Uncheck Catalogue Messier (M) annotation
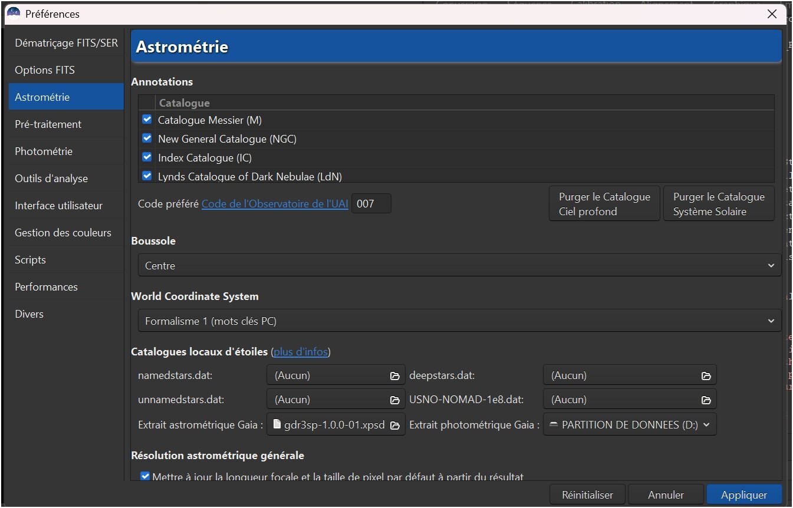The height and width of the screenshot is (508, 793). coord(147,120)
